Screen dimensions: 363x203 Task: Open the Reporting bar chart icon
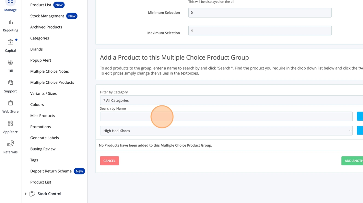coord(10,22)
